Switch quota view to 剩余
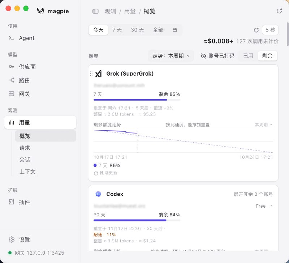This screenshot has width=289, height=263. (x=267, y=56)
